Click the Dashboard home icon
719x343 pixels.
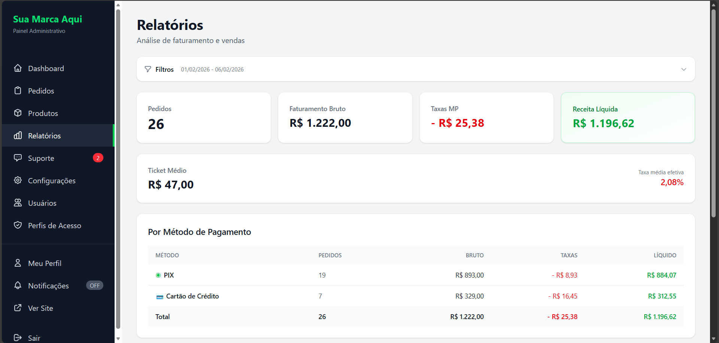pyautogui.click(x=18, y=68)
